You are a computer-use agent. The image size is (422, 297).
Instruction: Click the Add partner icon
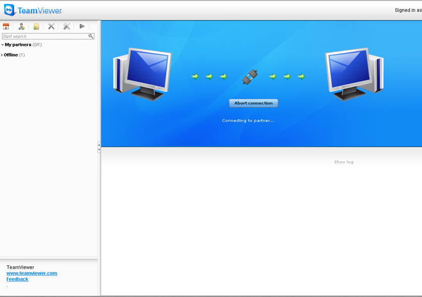click(x=21, y=26)
